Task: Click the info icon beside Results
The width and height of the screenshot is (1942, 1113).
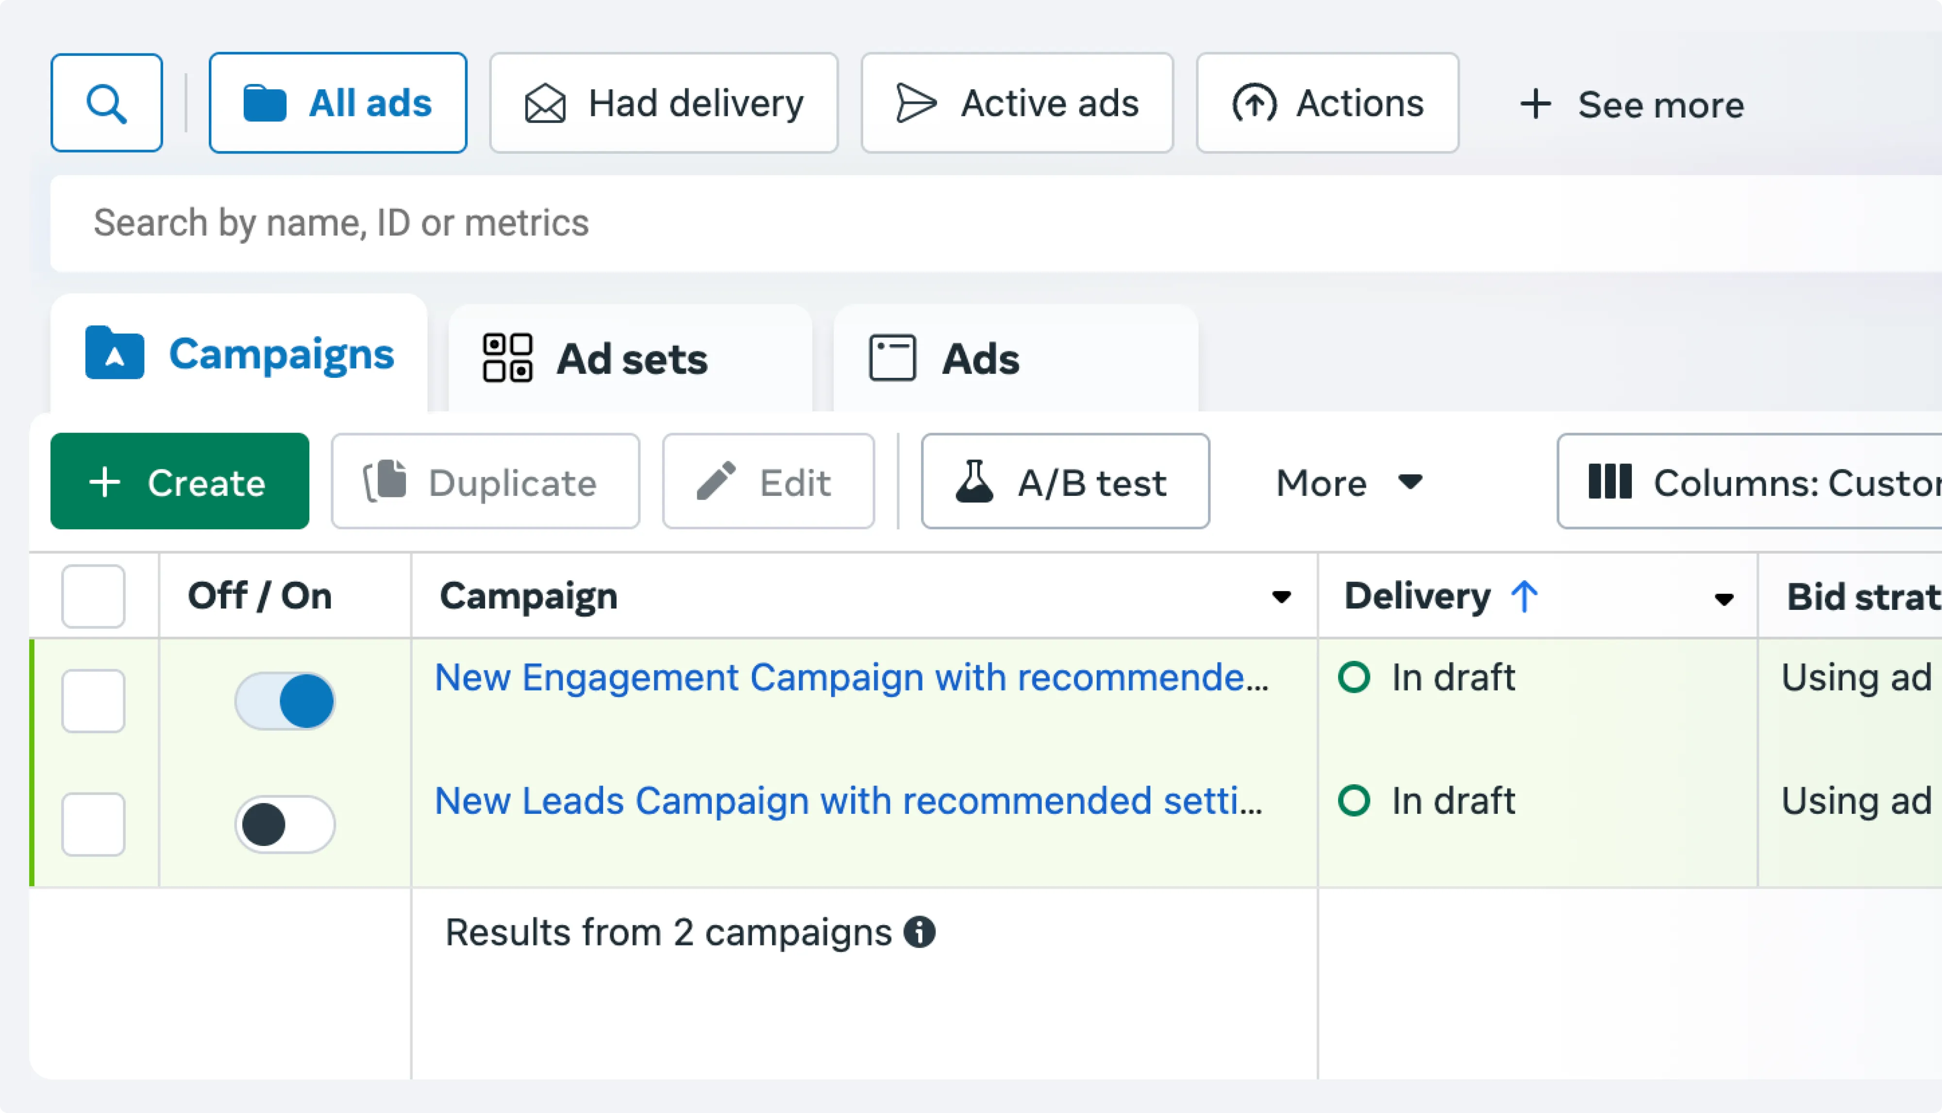Action: [920, 932]
